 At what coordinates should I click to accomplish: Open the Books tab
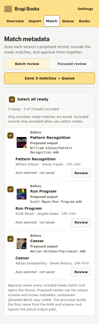coord(85,21)
